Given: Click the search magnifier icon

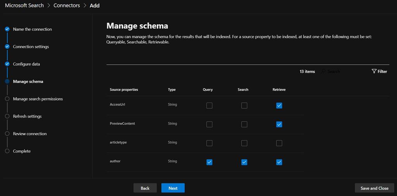Looking at the screenshot, I should point(323,72).
